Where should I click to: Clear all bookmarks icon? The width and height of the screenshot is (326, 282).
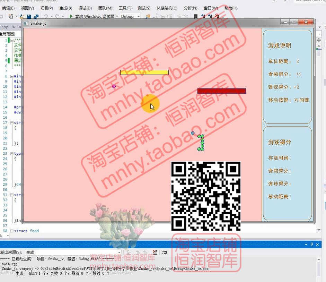click(217, 16)
